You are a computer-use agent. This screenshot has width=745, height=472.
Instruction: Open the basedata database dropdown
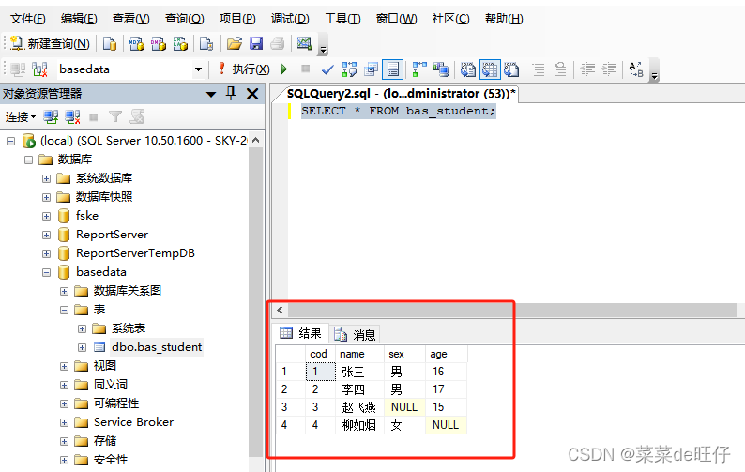[x=198, y=69]
